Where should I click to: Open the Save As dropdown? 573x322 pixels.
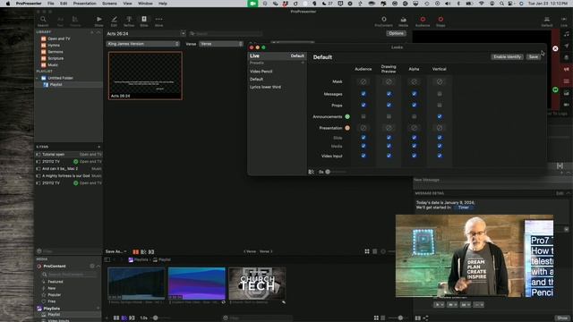(x=115, y=251)
